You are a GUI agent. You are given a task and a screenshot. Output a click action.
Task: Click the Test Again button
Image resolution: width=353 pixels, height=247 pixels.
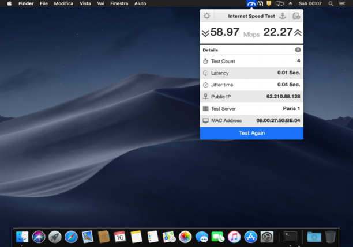click(251, 133)
